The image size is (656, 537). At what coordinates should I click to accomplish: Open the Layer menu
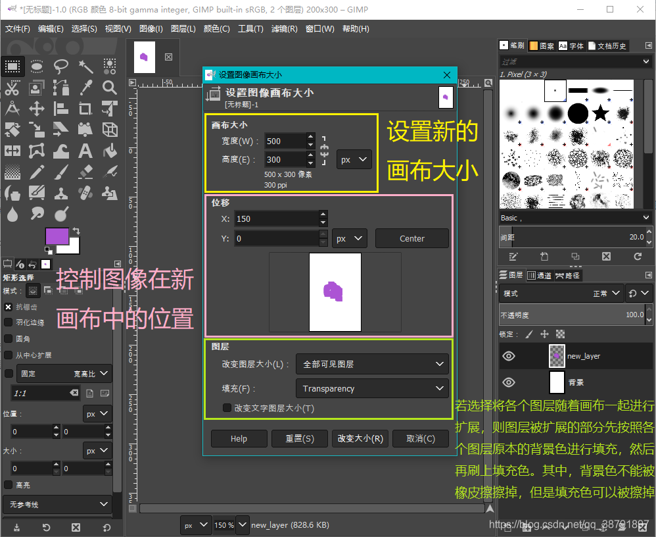coord(183,29)
